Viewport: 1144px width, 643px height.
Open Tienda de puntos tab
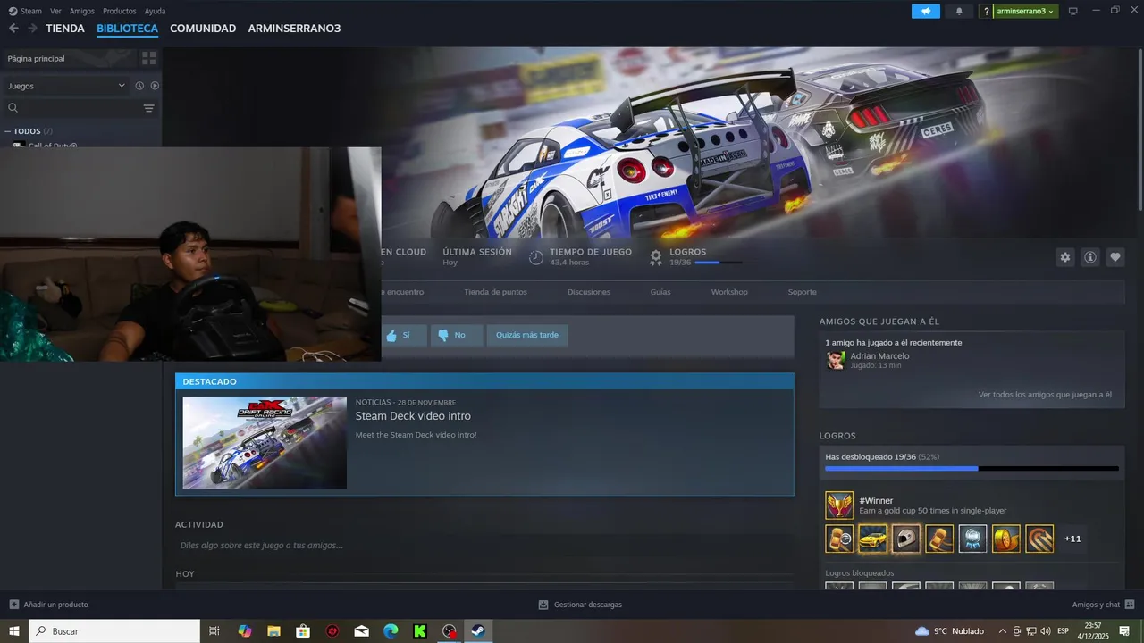click(495, 292)
